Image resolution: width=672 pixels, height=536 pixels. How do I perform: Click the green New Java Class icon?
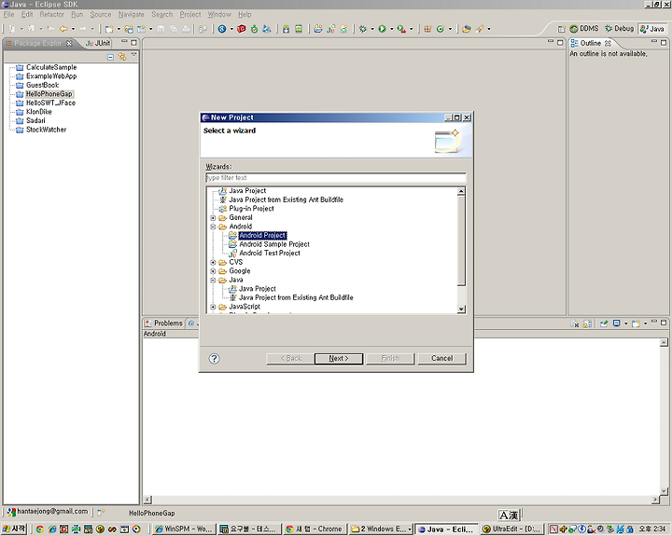click(441, 29)
